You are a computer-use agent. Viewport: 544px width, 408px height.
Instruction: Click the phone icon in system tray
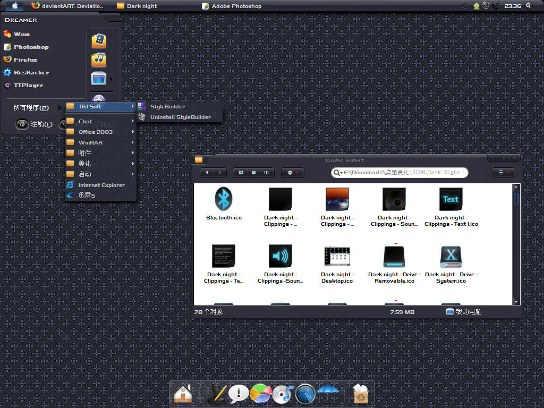(496, 5)
